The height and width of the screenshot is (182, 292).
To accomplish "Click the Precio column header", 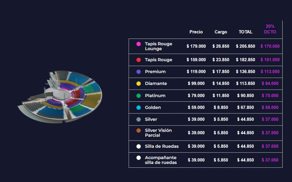I will [196, 32].
